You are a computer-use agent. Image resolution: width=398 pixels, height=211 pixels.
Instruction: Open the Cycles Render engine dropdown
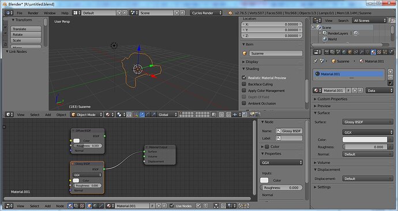coord(206,13)
